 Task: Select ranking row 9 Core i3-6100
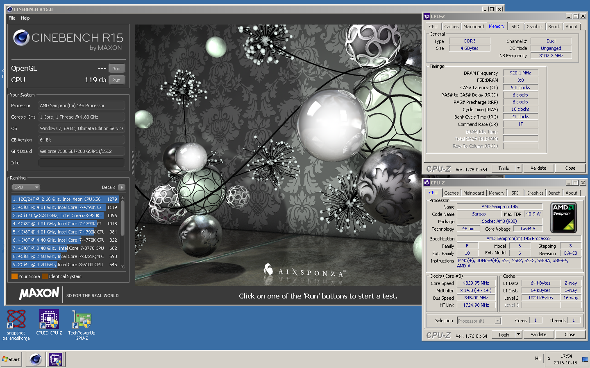coord(65,265)
